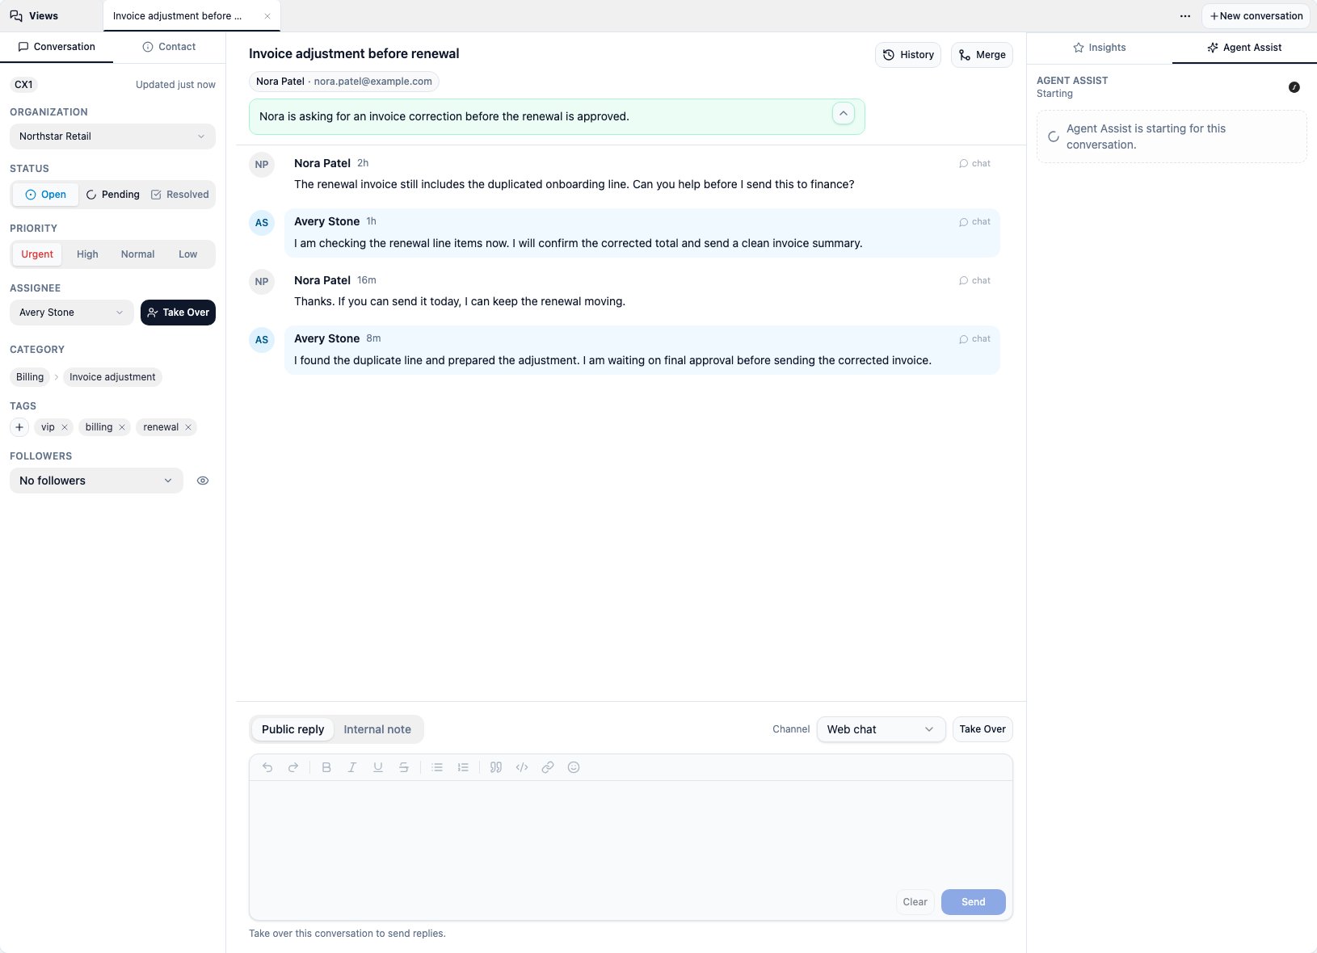Click the undo icon in editor toolbar
The image size is (1317, 953).
267,767
